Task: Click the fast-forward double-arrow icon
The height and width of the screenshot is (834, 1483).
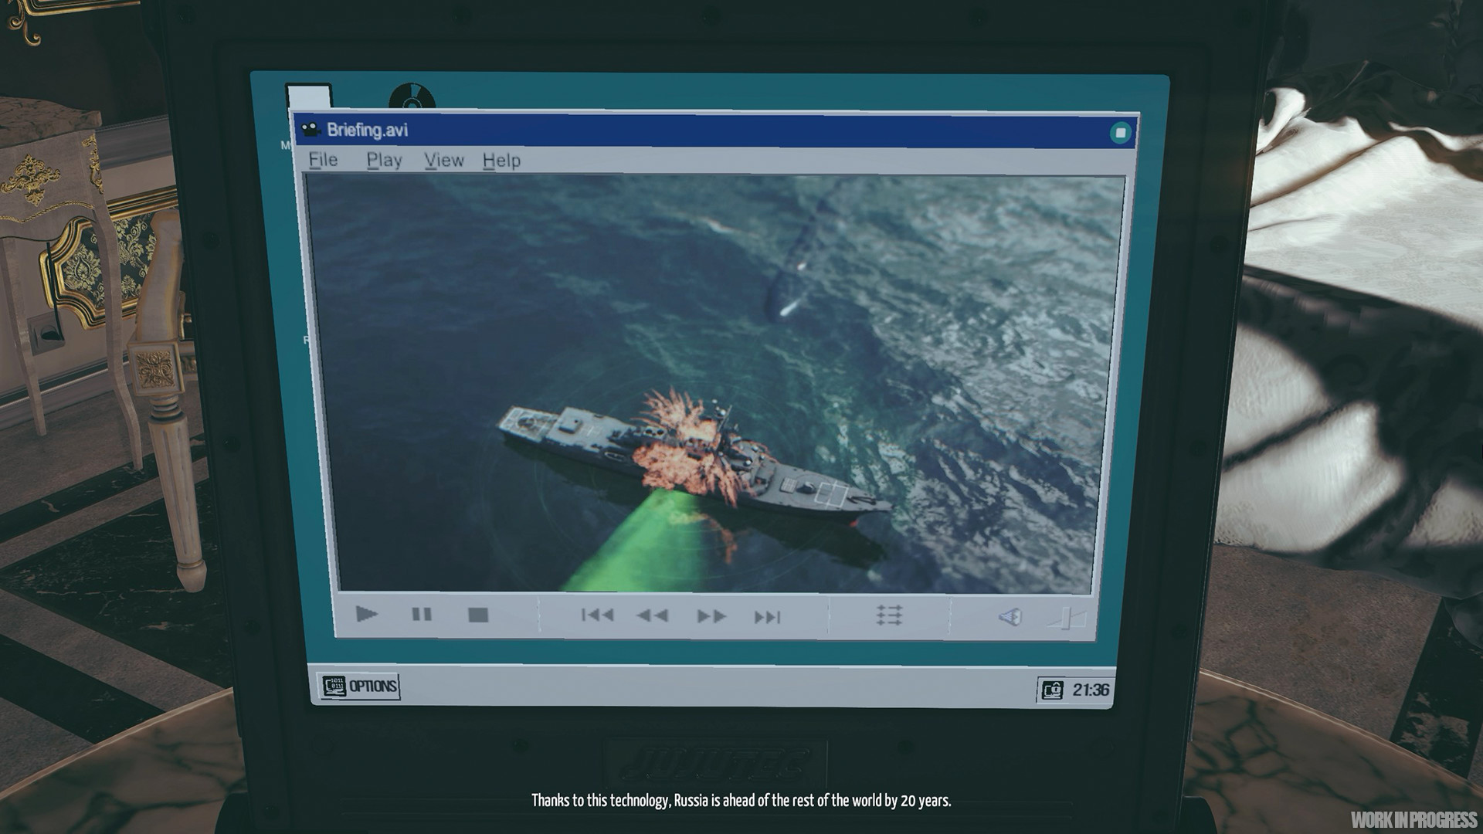Action: click(711, 616)
